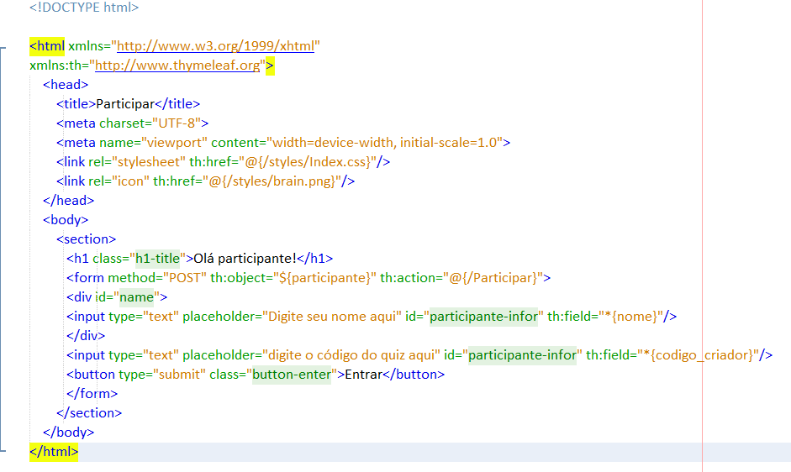Click the opening body tag

pyautogui.click(x=66, y=220)
